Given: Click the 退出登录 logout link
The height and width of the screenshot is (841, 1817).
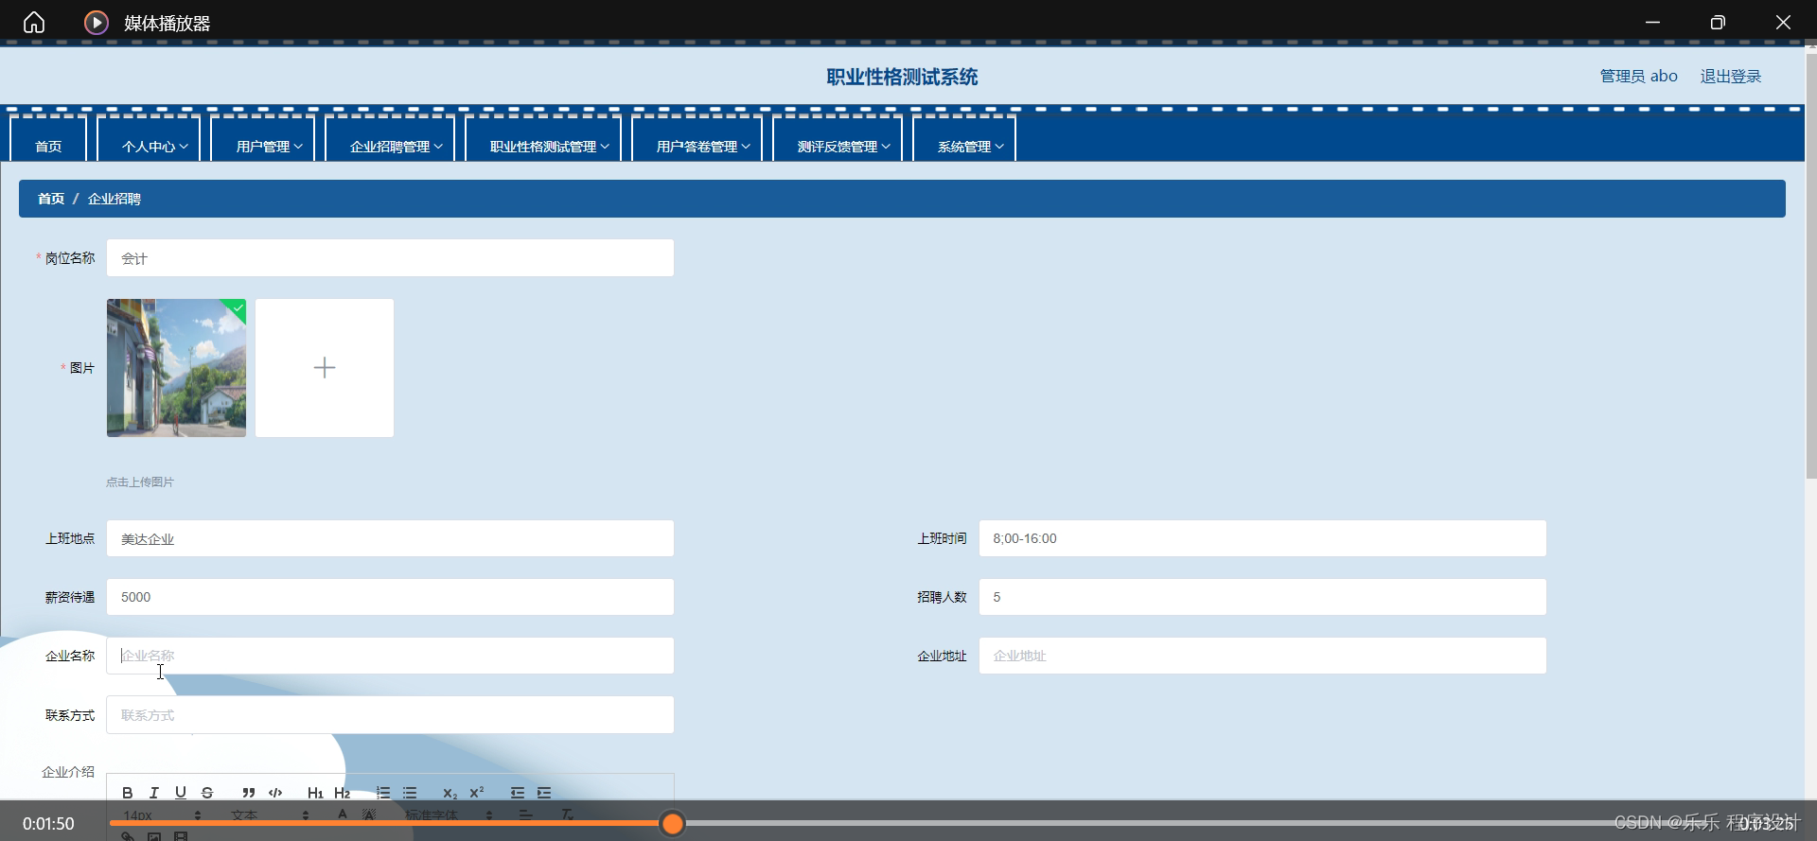Looking at the screenshot, I should coord(1731,76).
